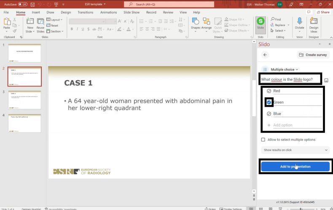Open Notes in the status bar
This screenshot has width=333, height=210.
[x=210, y=209]
